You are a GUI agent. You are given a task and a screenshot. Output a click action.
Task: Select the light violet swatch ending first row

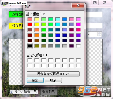click(x=78, y=19)
